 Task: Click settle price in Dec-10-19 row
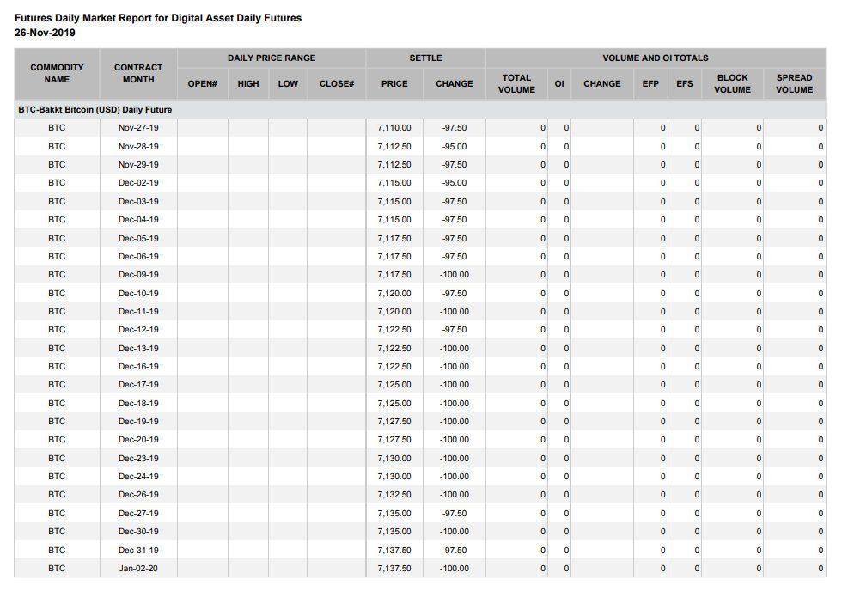394,294
